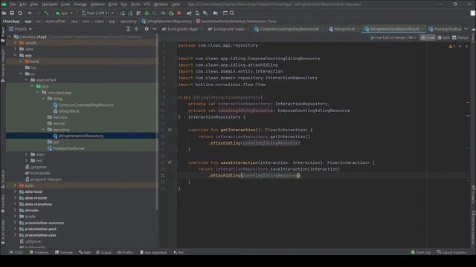Select IdlingUtils file in project tree
Viewport: 476px width, 267px height.
(66, 111)
